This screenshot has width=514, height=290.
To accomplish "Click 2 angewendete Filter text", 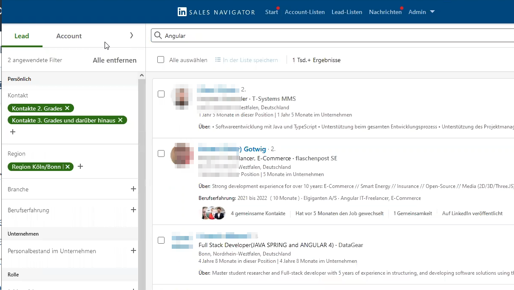I will [35, 60].
